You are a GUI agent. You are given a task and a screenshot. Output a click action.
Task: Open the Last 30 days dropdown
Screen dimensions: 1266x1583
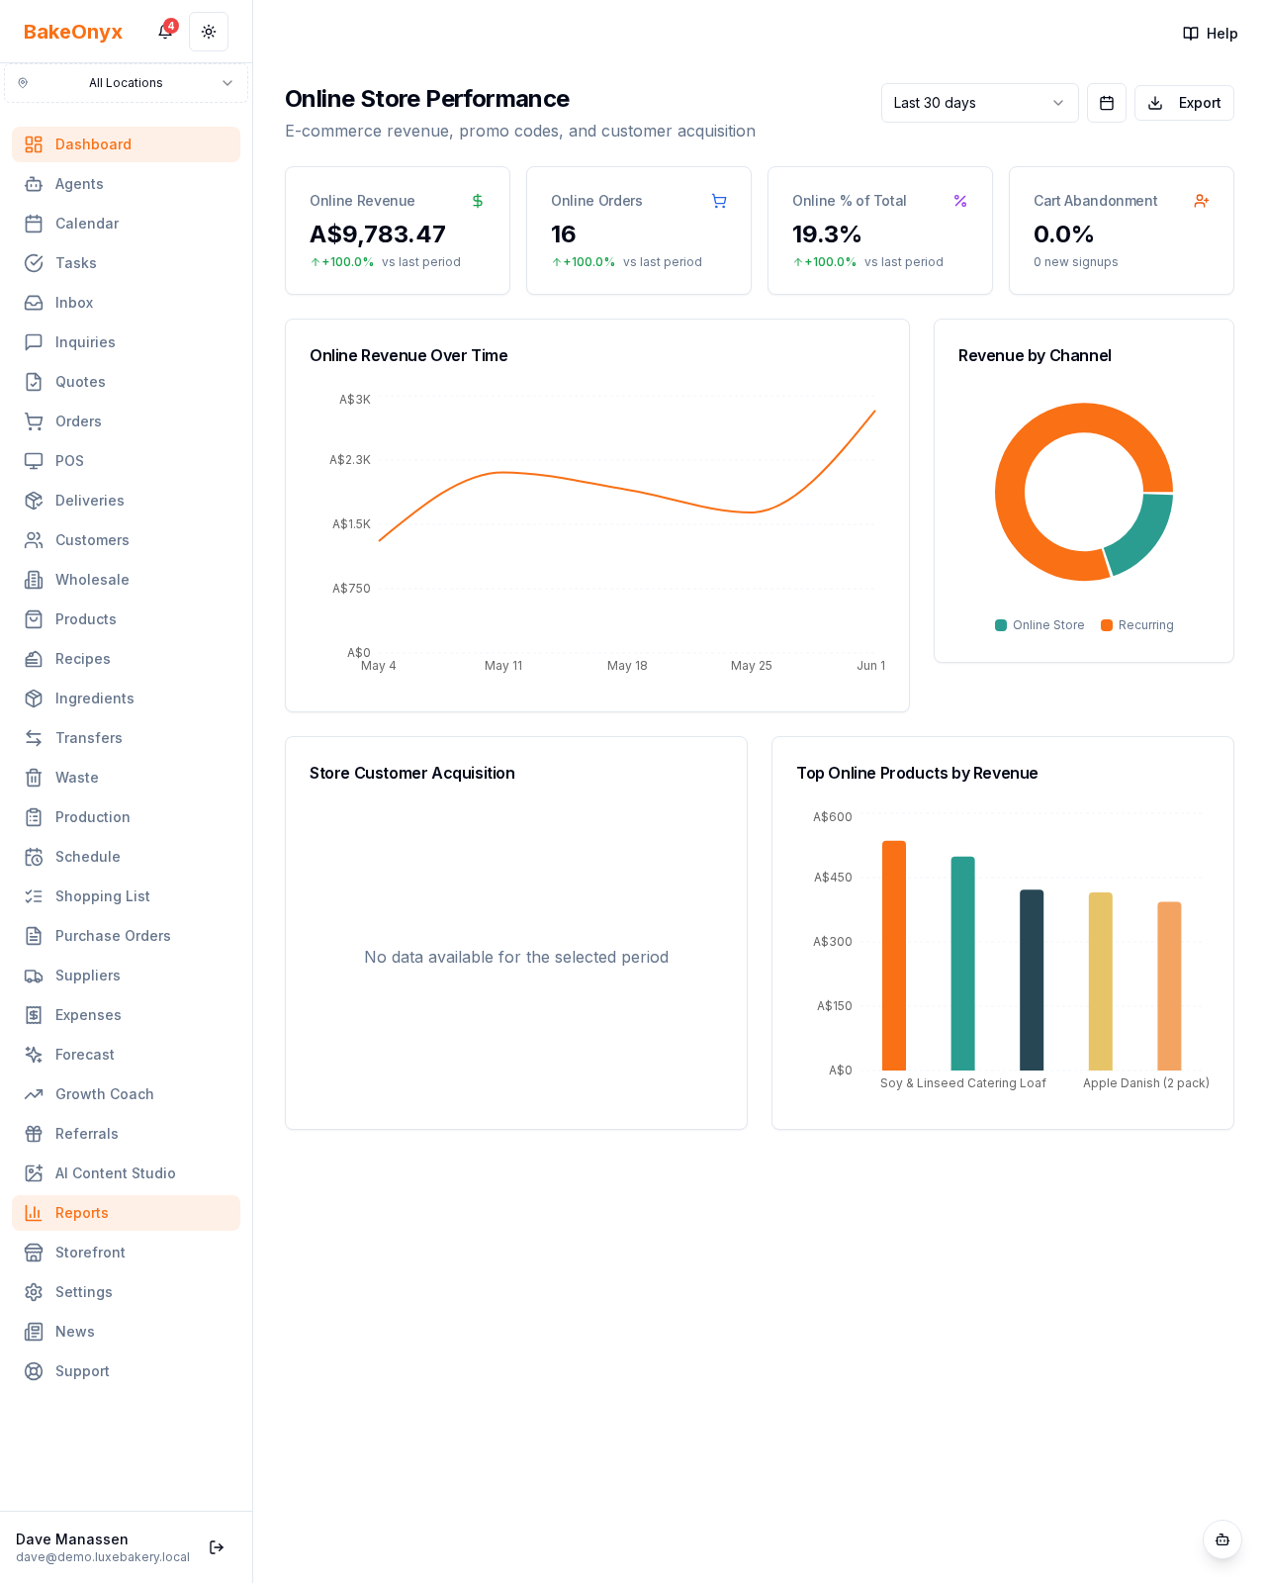coord(979,103)
